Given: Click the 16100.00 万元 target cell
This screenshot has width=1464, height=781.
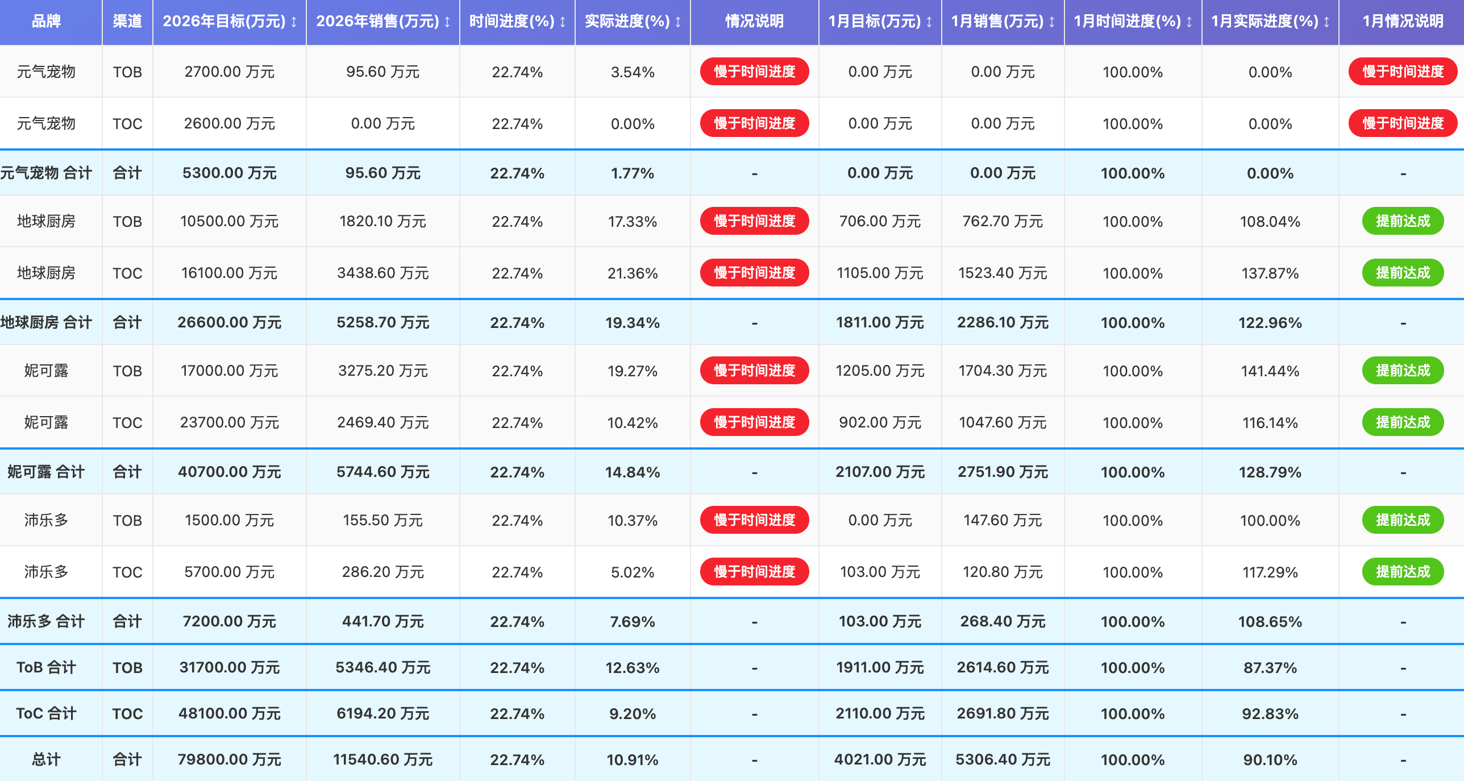Looking at the screenshot, I should (x=230, y=273).
